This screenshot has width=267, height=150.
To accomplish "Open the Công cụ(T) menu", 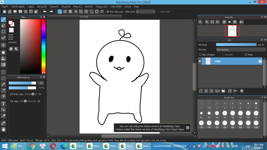I will (x=102, y=7).
